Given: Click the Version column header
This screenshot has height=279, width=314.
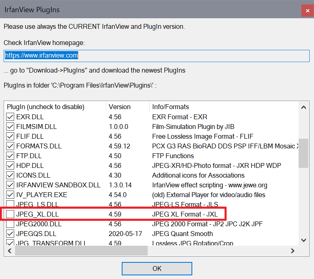Looking at the screenshot, I should 128,107.
